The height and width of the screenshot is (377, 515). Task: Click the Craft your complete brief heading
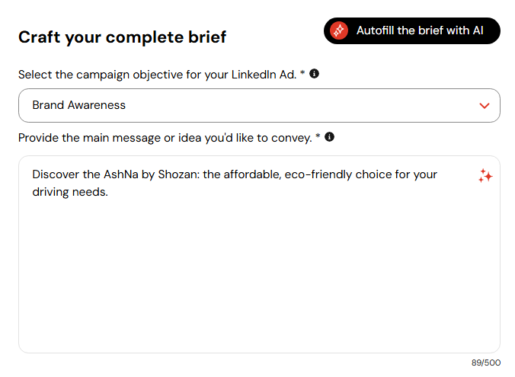click(x=122, y=37)
